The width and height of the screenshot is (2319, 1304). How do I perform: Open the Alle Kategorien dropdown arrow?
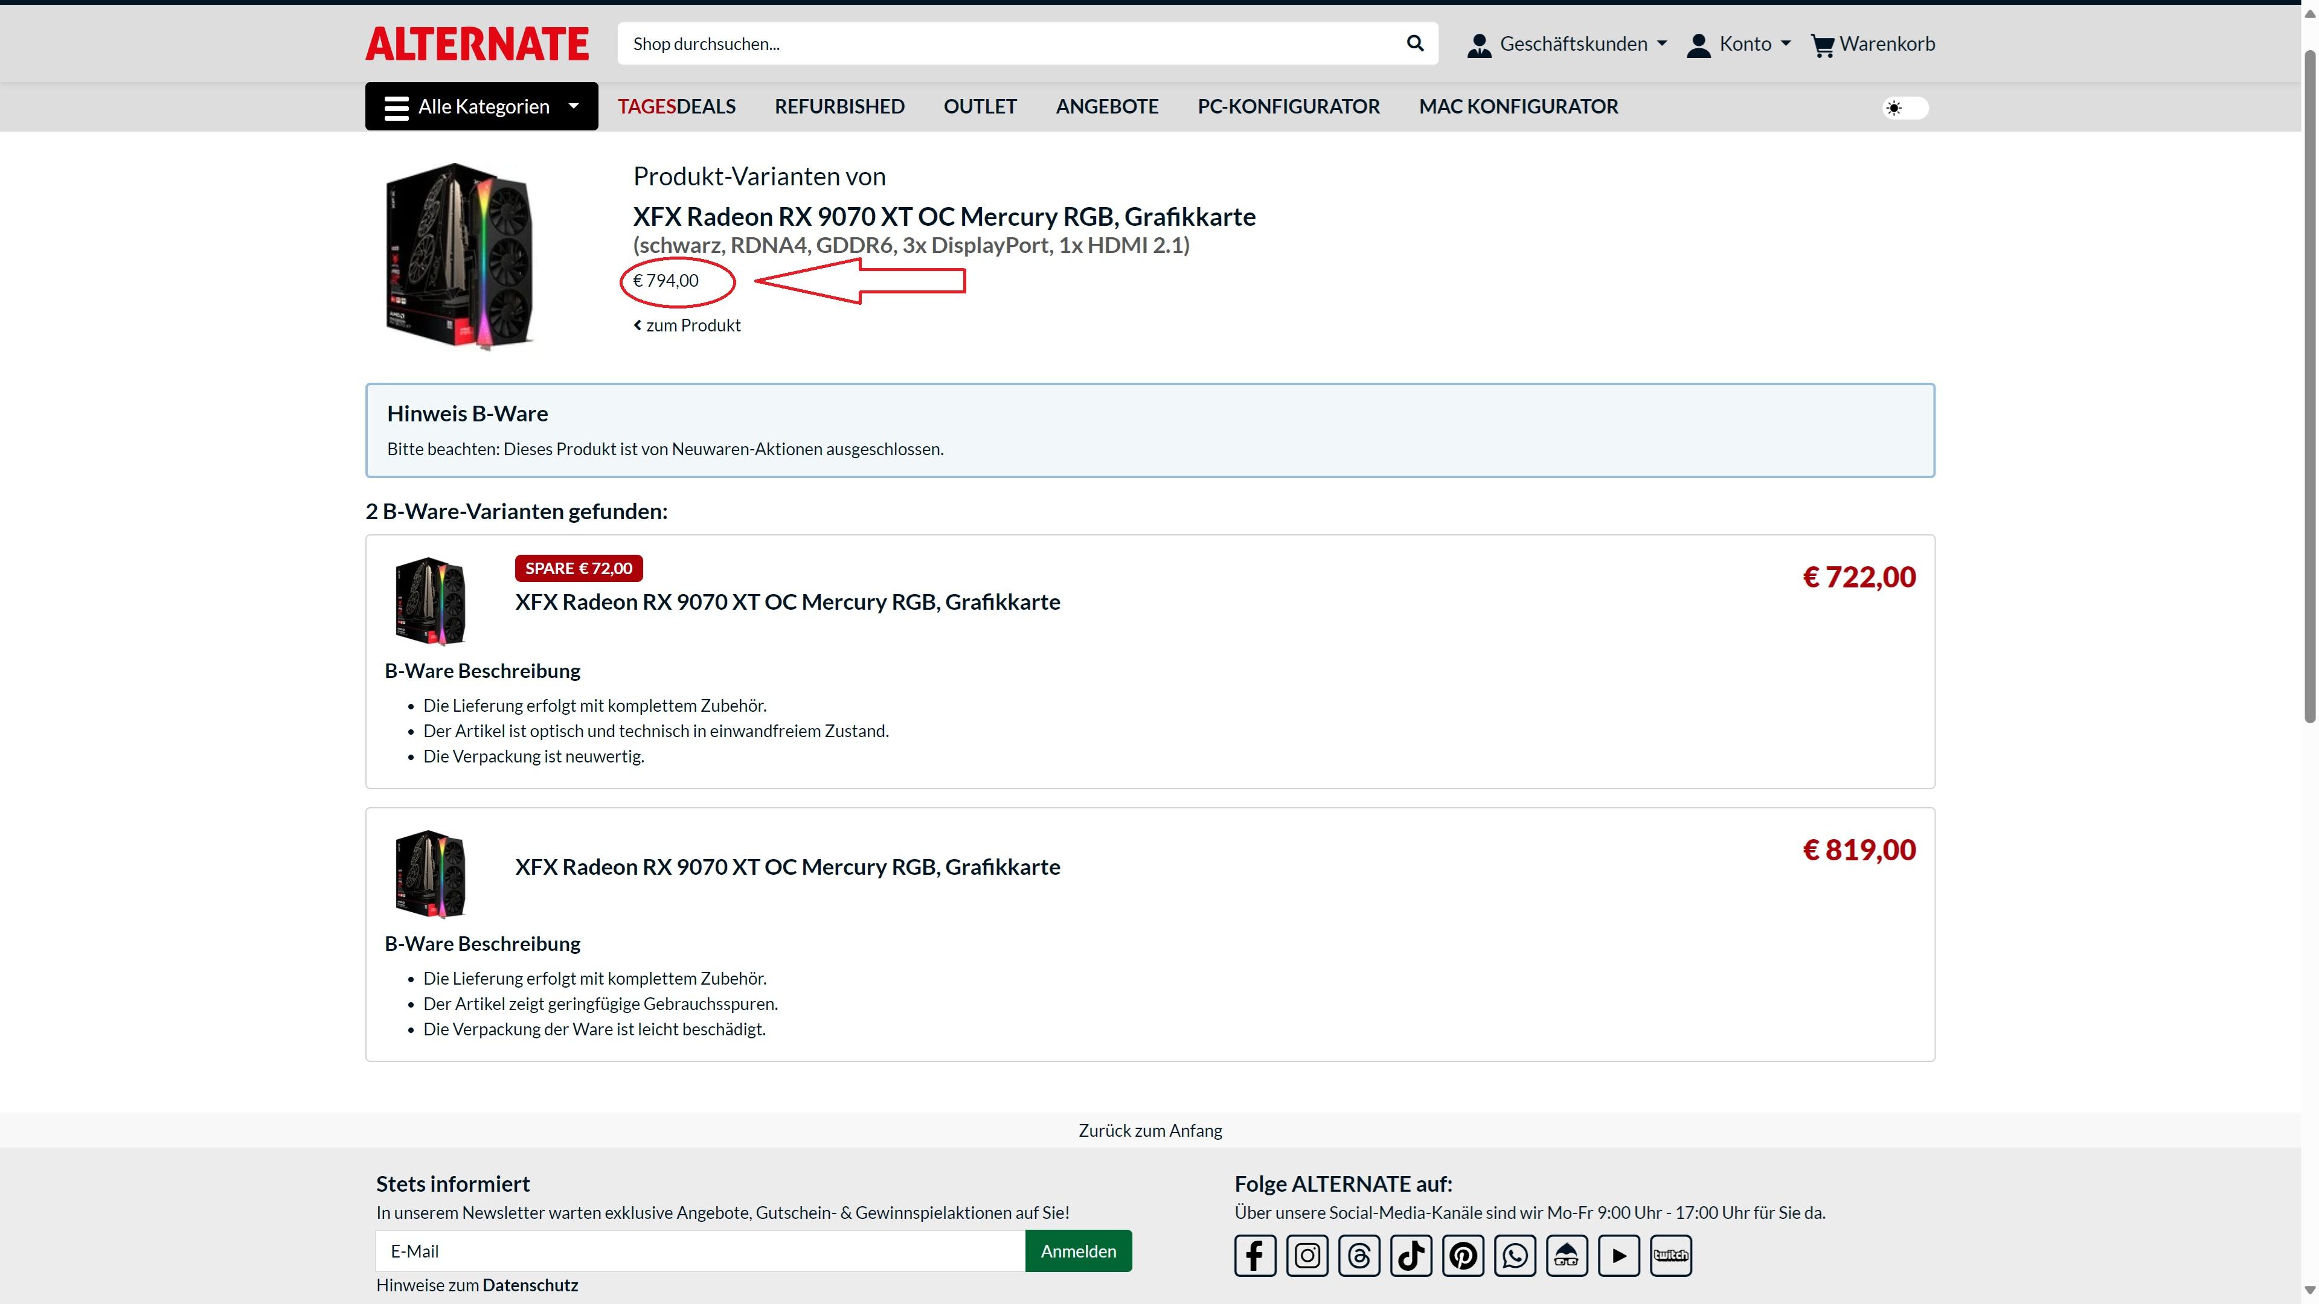pyautogui.click(x=574, y=106)
